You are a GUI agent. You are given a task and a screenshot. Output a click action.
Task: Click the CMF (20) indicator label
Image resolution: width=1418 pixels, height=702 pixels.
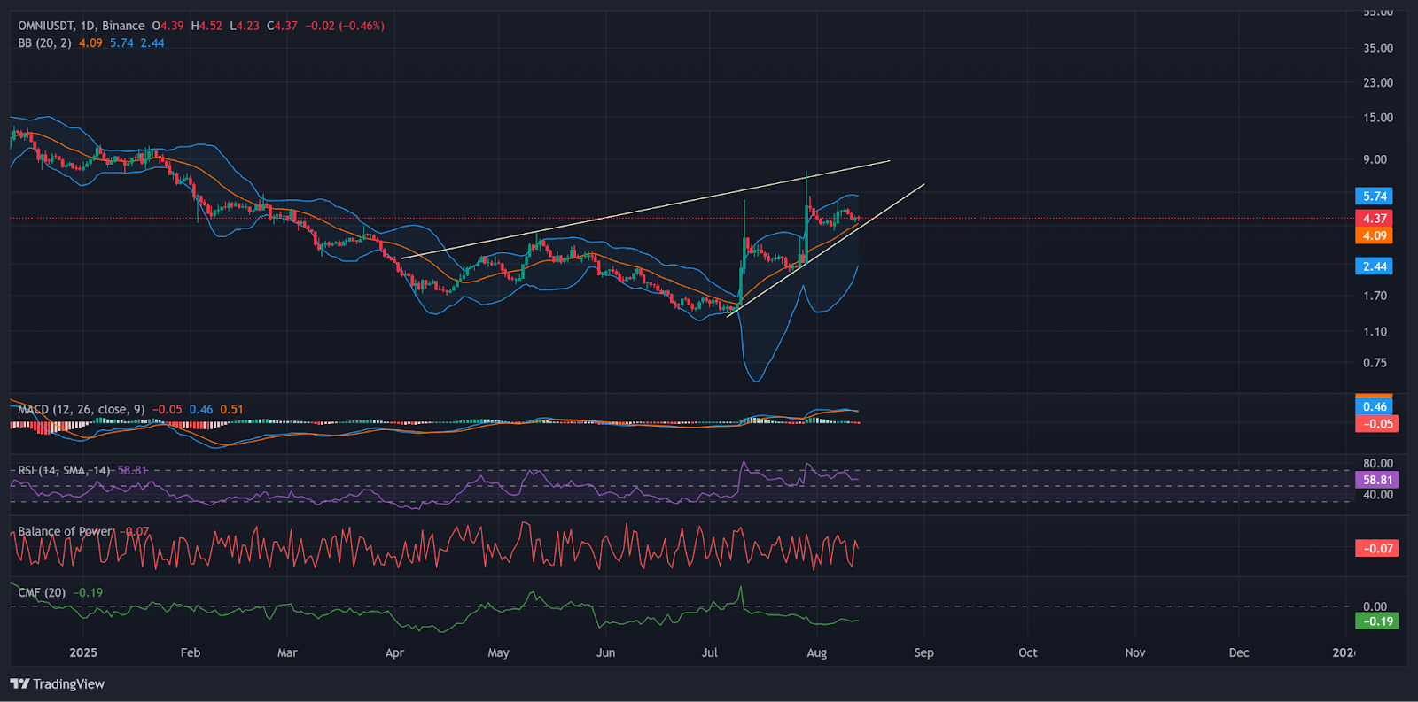point(42,592)
